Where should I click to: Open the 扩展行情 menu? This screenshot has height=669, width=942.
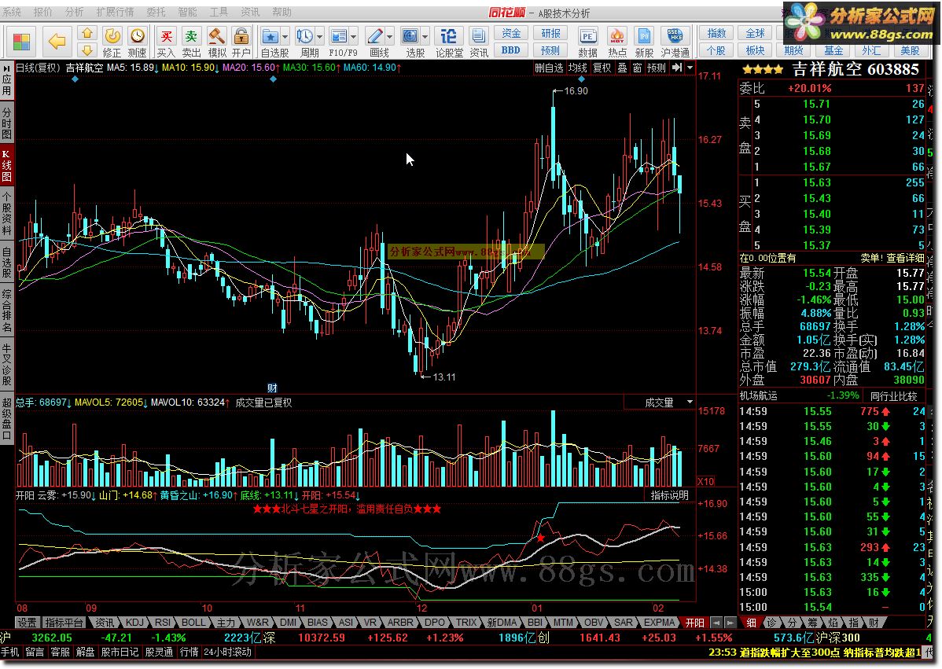(x=116, y=12)
